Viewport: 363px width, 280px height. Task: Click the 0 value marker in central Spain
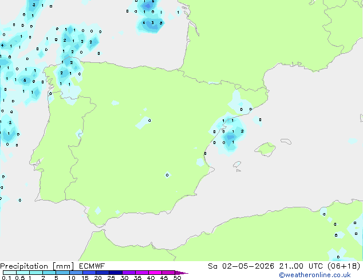(x=149, y=121)
